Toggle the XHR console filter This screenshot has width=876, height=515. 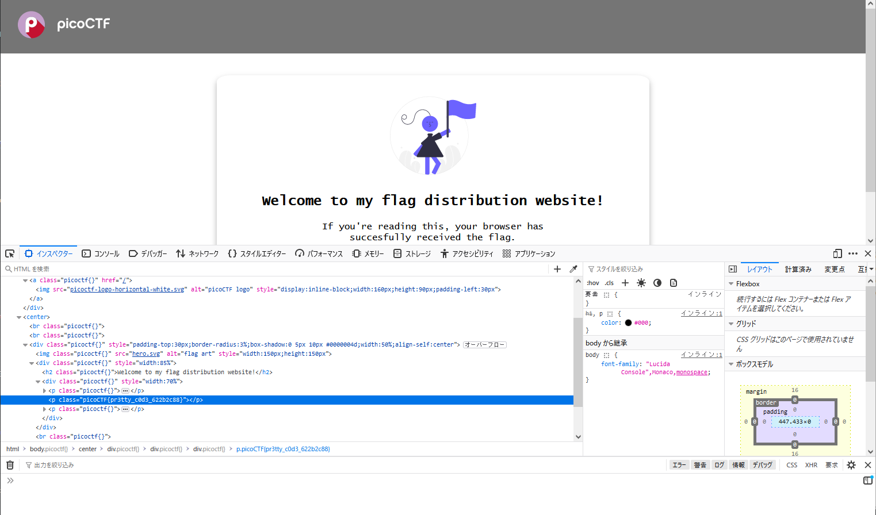(x=811, y=465)
